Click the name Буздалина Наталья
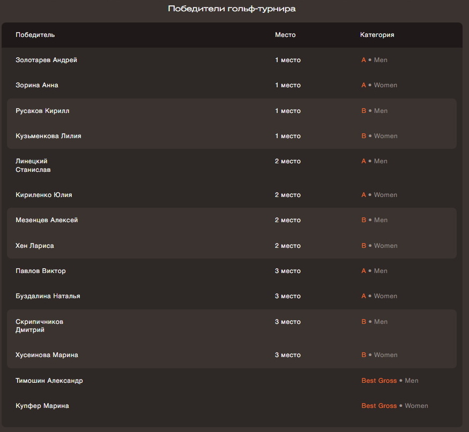Screen dimensions: 469x432 (48, 296)
